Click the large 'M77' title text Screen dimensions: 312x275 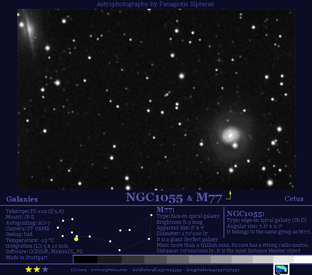coord(209,198)
